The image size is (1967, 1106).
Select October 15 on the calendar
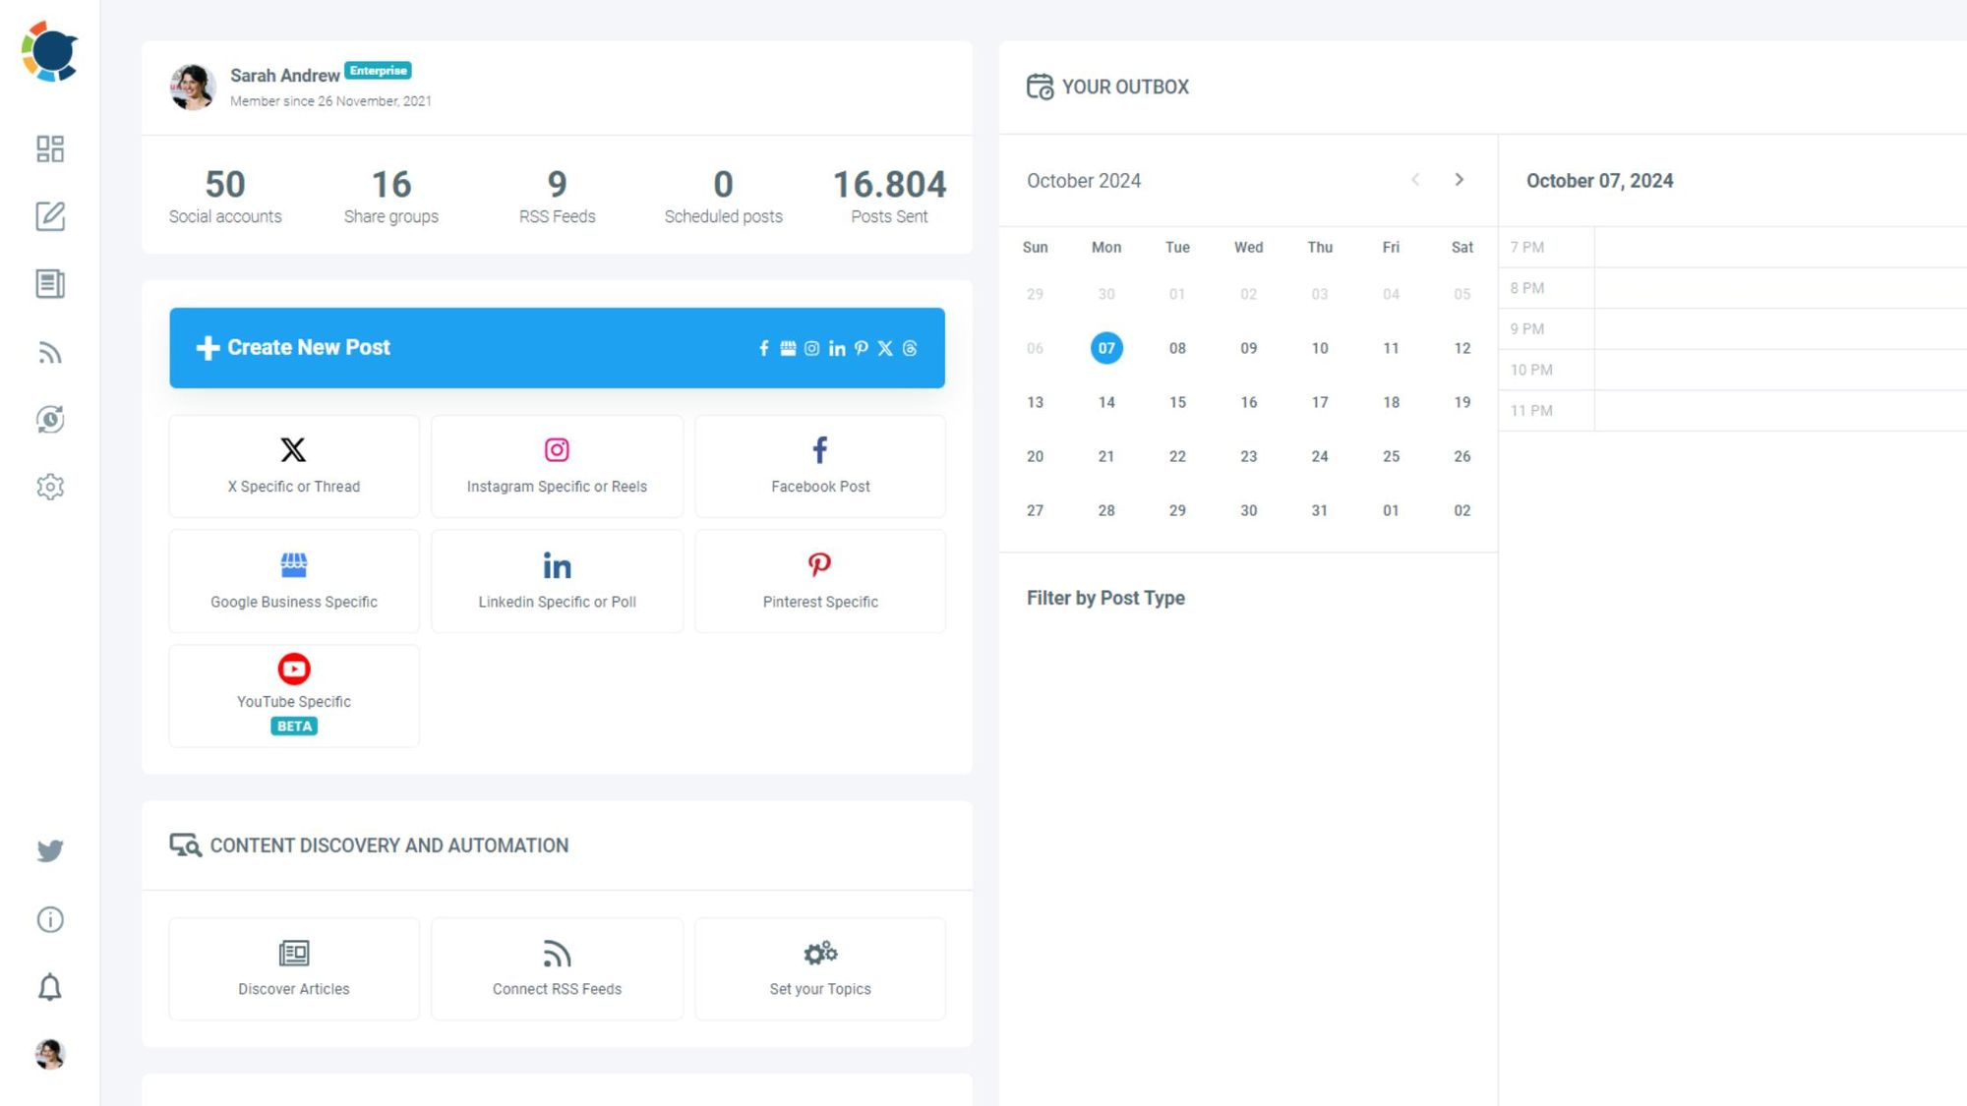click(x=1177, y=402)
